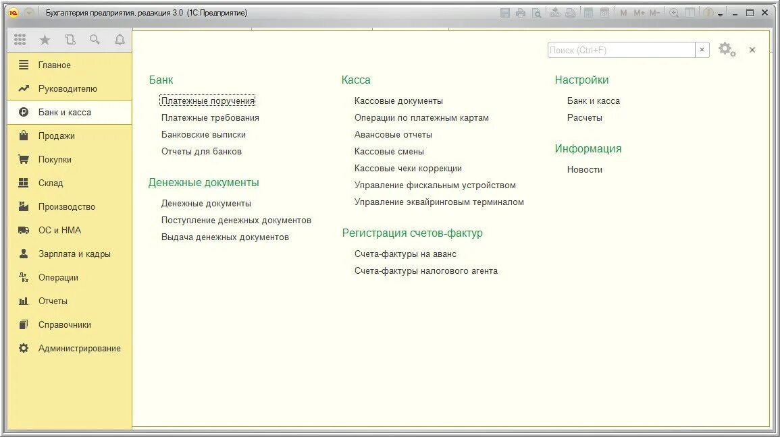Viewport: 780px width, 437px height.
Task: Open the Calendar icon
Action: [x=604, y=13]
